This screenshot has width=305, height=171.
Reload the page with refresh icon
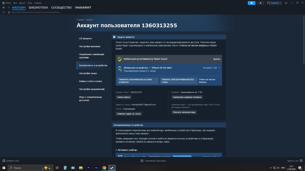(4, 12)
